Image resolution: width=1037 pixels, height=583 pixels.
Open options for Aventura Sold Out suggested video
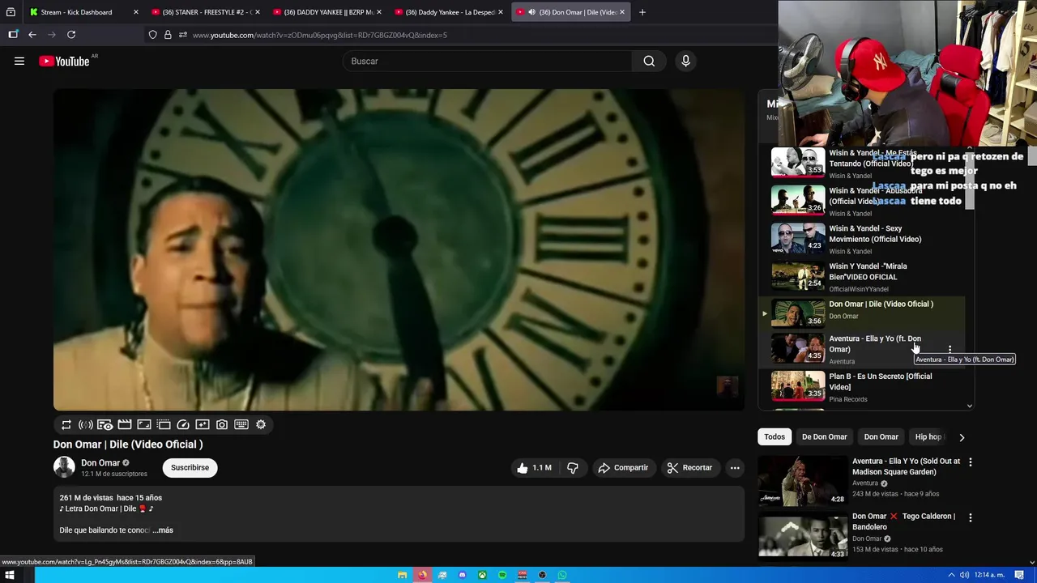pyautogui.click(x=970, y=462)
